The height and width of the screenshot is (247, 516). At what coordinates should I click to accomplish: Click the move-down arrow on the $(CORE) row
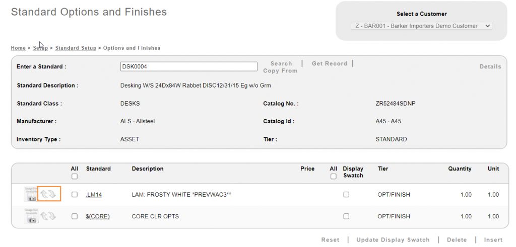coord(52,216)
